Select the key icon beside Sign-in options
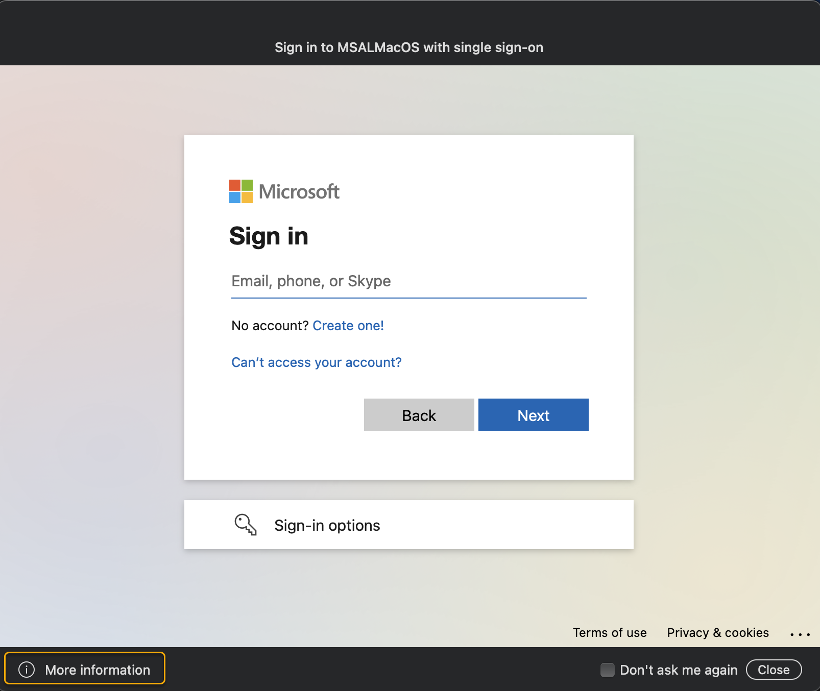Image resolution: width=820 pixels, height=691 pixels. (246, 525)
